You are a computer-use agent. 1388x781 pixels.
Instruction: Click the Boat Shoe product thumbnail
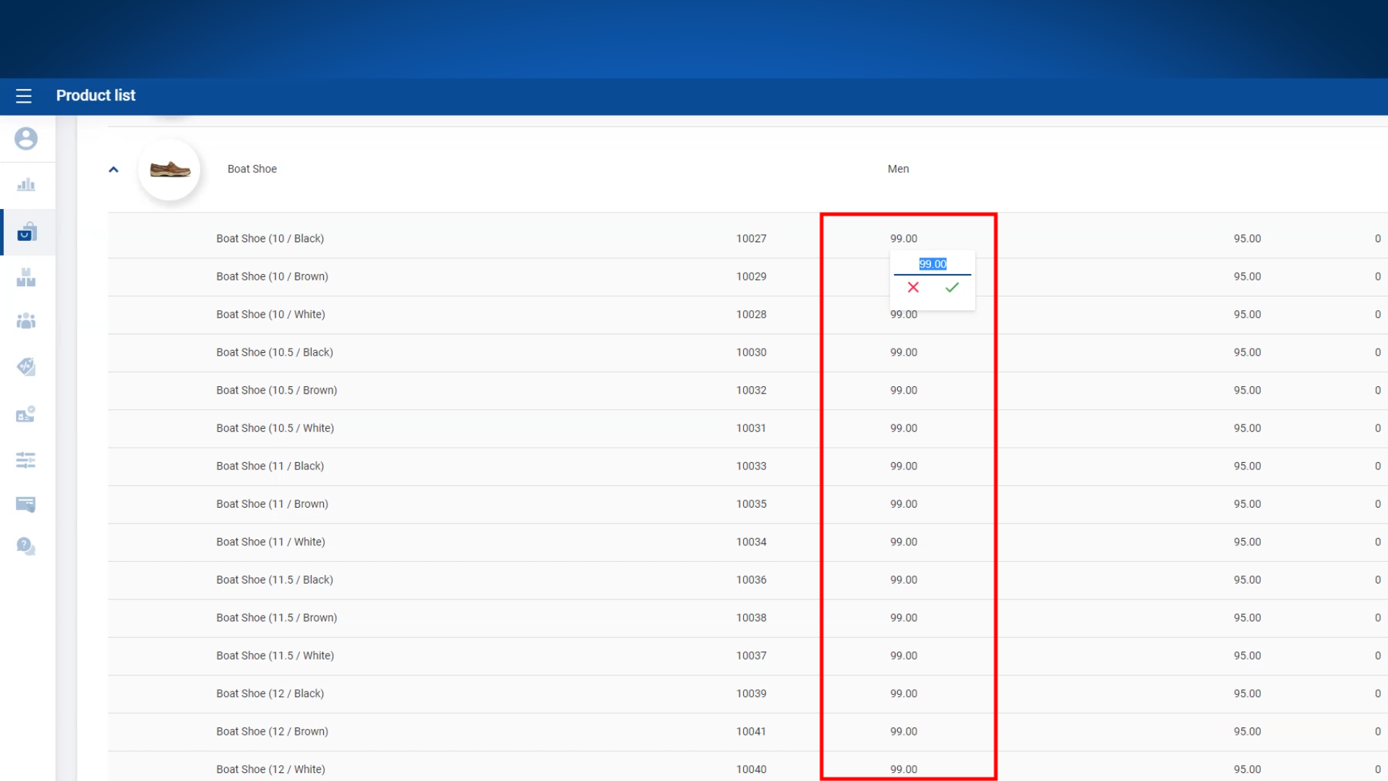(170, 169)
